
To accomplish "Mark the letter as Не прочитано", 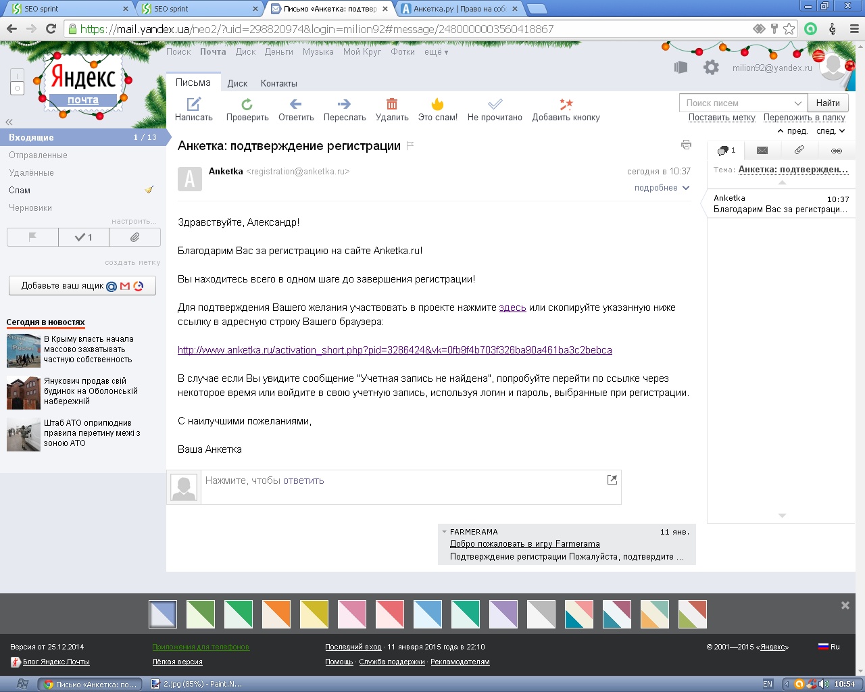I will click(495, 109).
